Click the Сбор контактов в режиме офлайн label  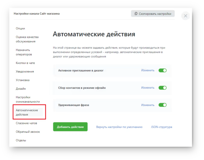82,88
